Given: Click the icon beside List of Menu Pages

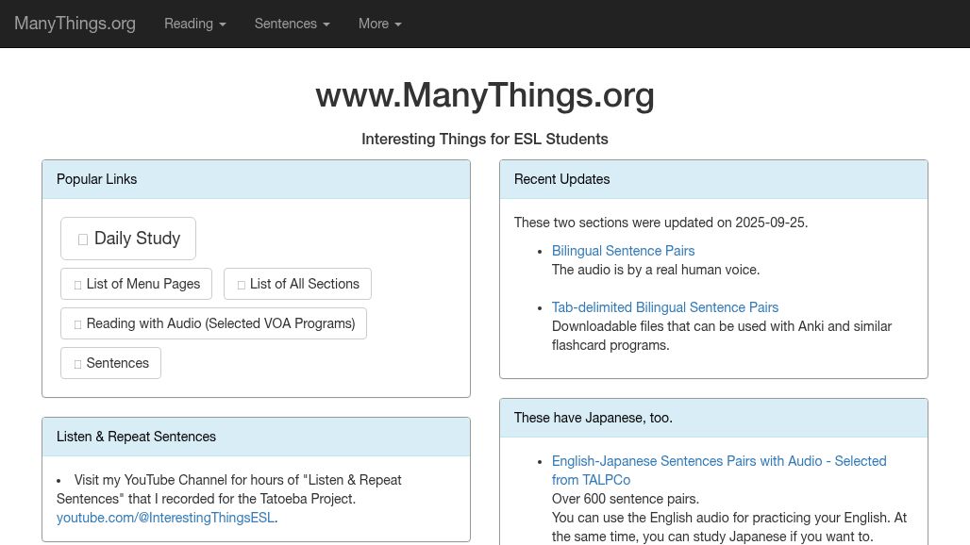Looking at the screenshot, I should click(x=78, y=284).
